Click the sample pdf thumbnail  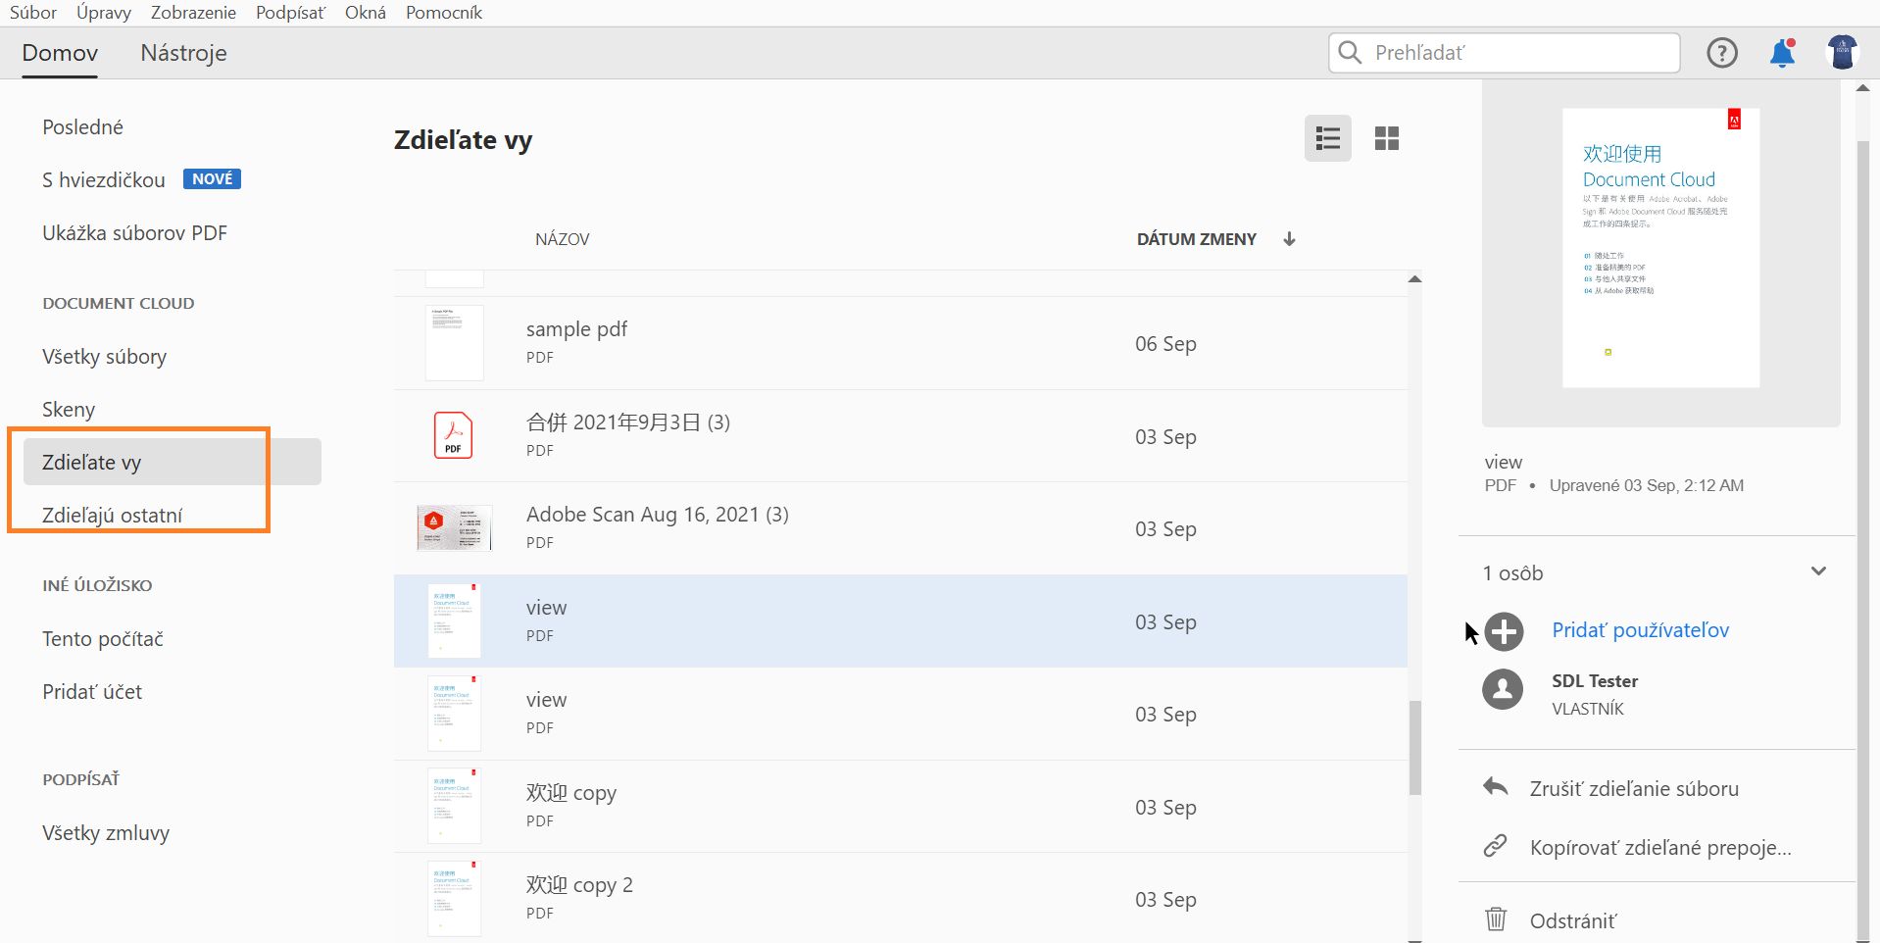tap(454, 343)
